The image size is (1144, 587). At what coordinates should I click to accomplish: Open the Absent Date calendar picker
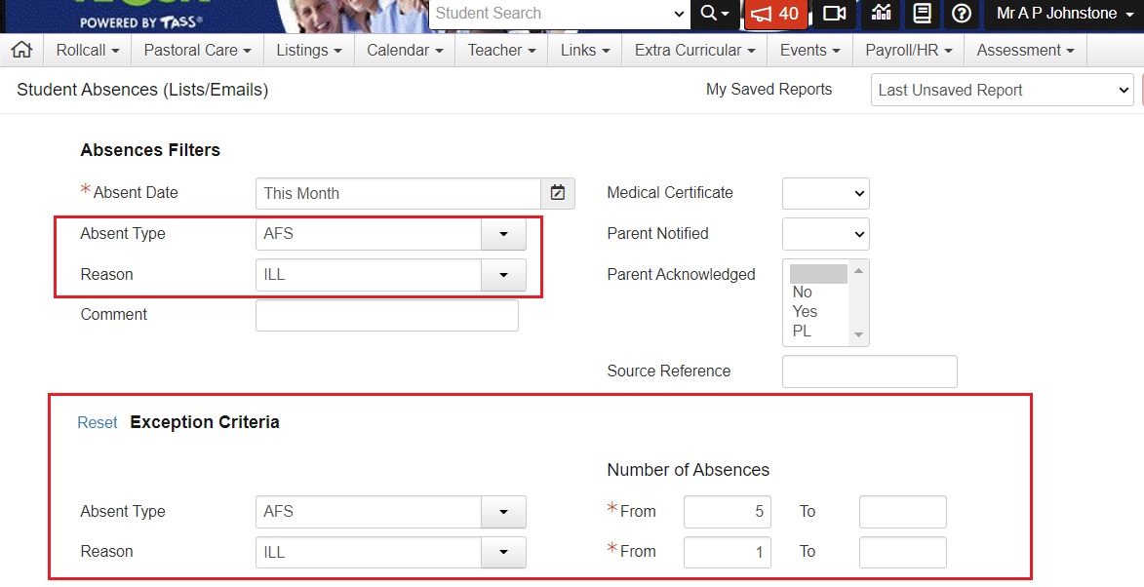(558, 193)
